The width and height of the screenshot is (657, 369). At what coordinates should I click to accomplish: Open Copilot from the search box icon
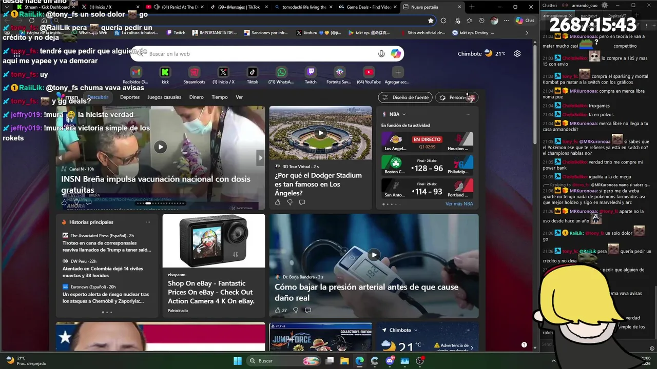395,54
